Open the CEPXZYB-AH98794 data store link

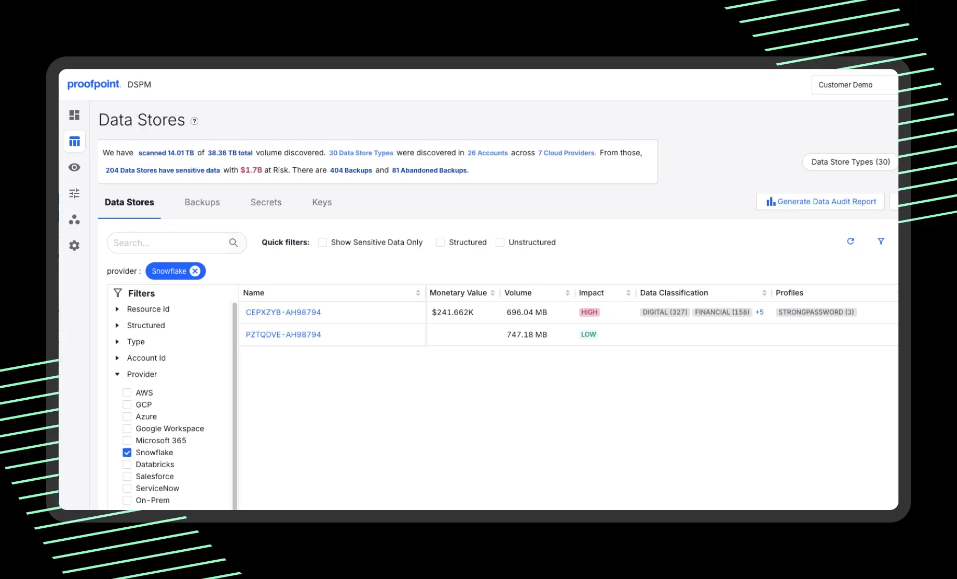point(283,312)
